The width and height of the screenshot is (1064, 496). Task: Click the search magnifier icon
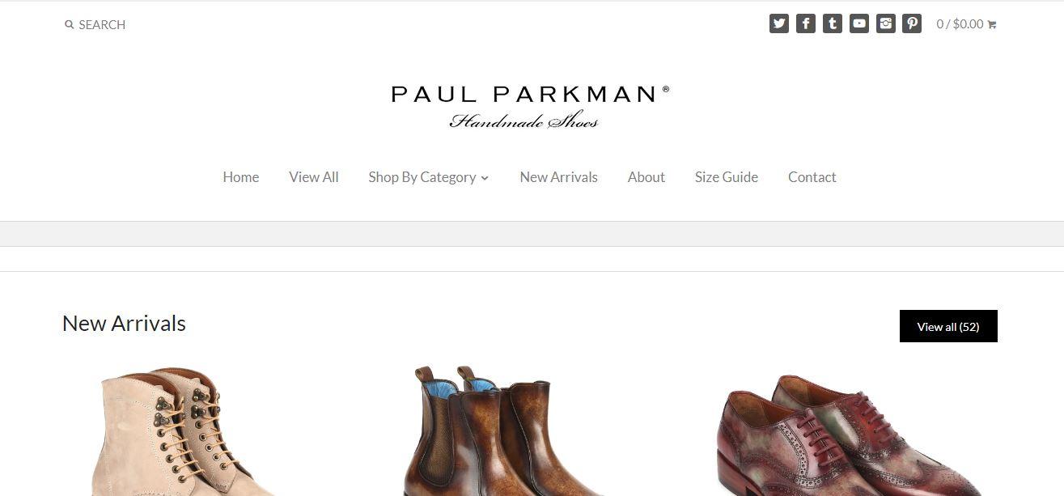[x=70, y=24]
